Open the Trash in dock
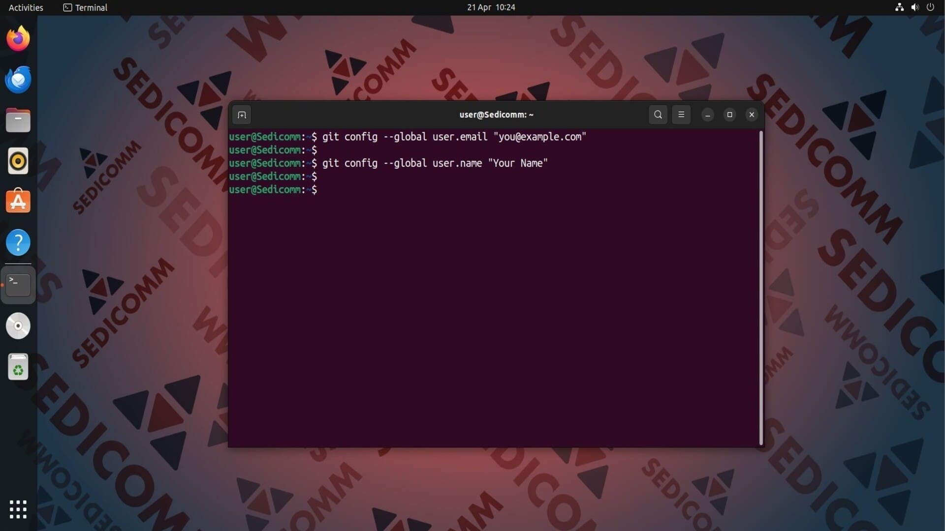Screen dimensions: 945x531 (18, 367)
